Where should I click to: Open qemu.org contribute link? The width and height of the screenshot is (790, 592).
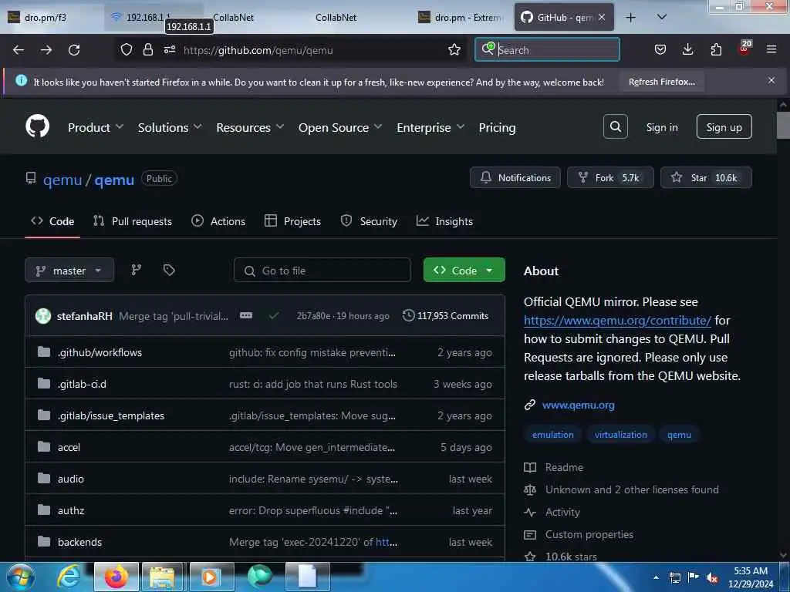point(617,320)
